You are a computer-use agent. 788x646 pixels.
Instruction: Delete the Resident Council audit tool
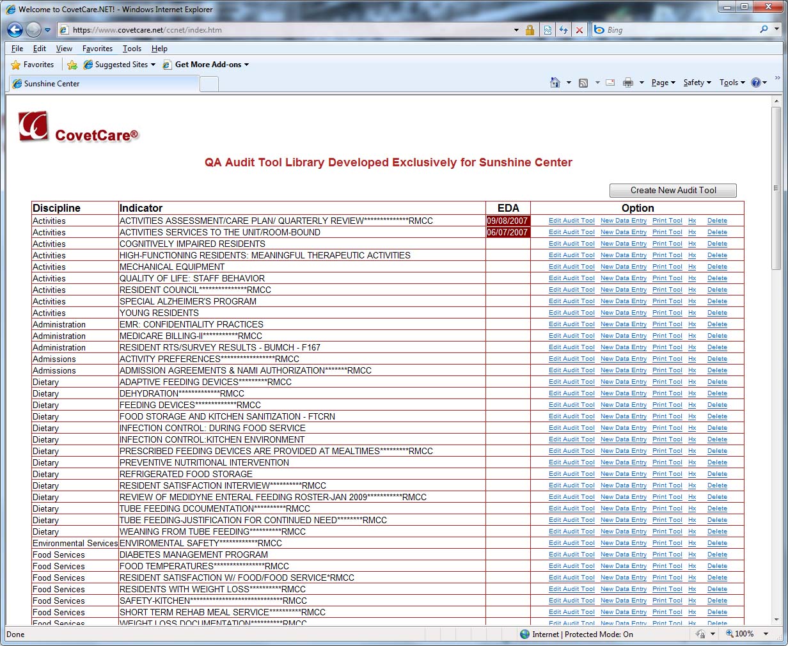[x=717, y=290]
